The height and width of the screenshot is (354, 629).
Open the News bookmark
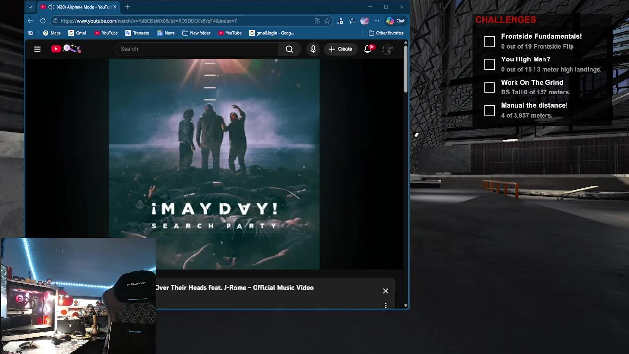click(166, 33)
